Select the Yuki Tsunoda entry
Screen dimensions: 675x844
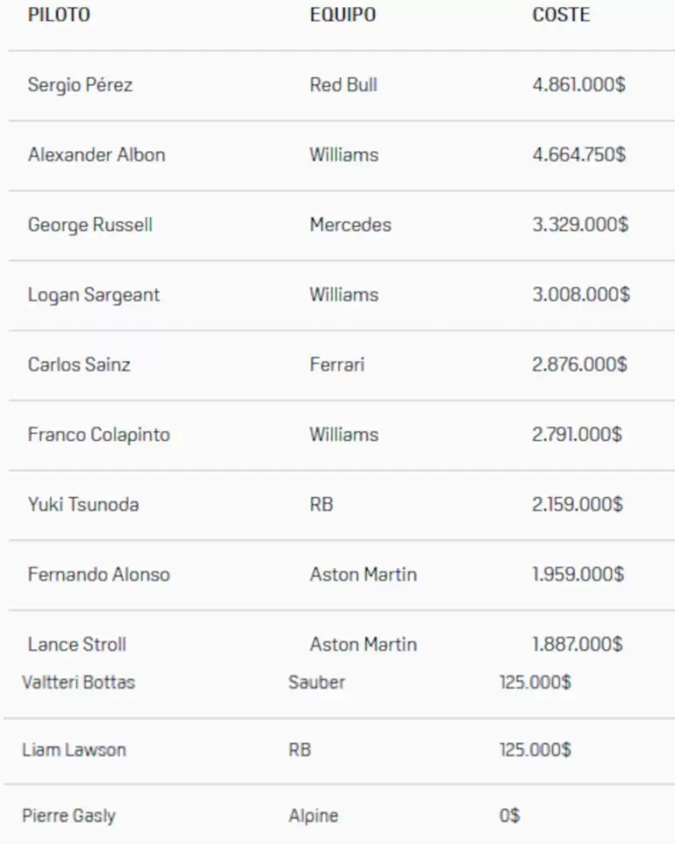pyautogui.click(x=83, y=505)
